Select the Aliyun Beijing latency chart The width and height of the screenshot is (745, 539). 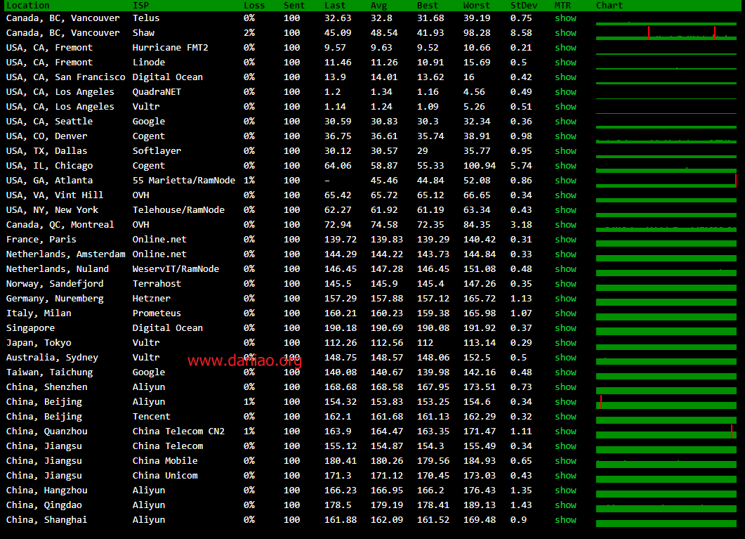666,402
